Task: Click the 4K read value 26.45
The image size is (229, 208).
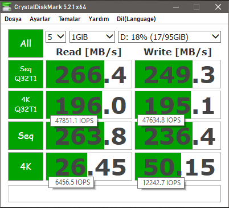Action: point(89,166)
